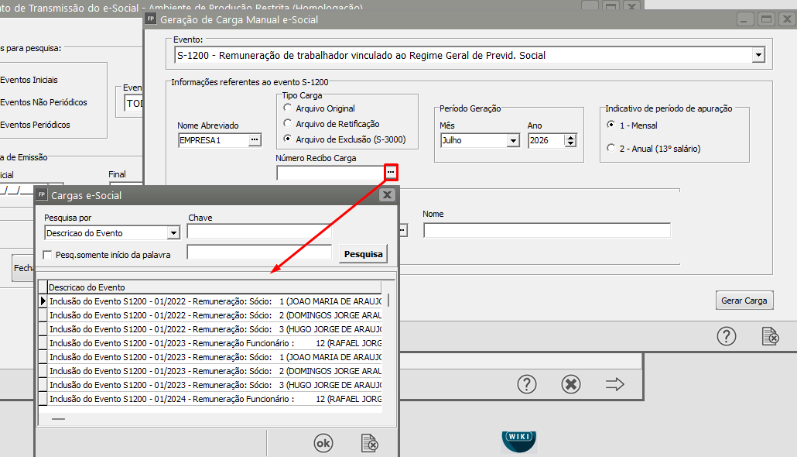
Task: Click the cancel document icon in Cargas e-Social
Action: [369, 443]
